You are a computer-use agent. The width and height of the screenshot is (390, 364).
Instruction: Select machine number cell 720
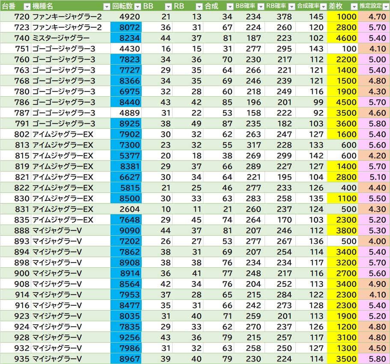click(15, 17)
